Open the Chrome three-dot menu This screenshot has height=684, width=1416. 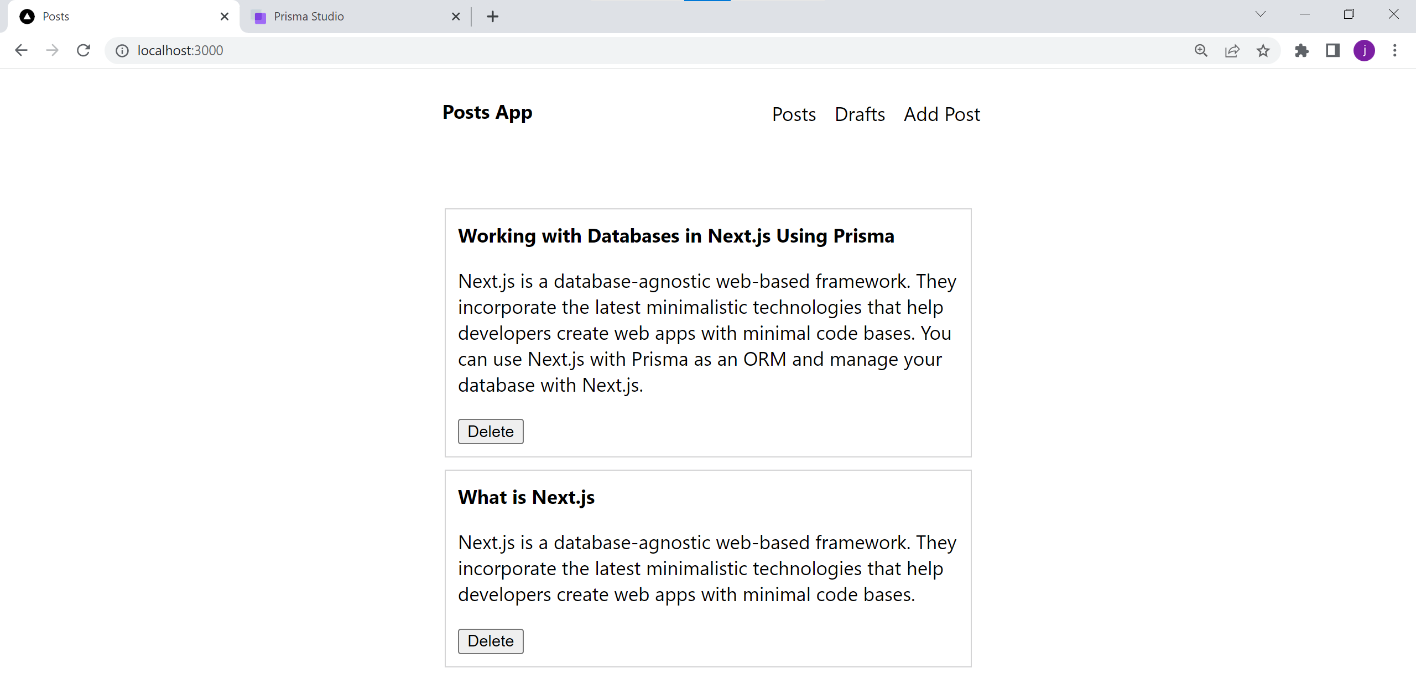point(1394,50)
